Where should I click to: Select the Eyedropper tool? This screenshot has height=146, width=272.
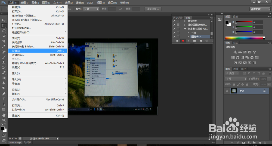(x=4, y=46)
